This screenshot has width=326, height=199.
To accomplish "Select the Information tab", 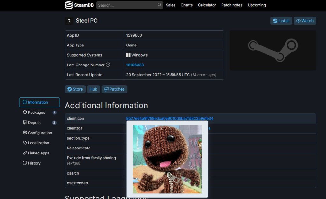I will (x=39, y=102).
